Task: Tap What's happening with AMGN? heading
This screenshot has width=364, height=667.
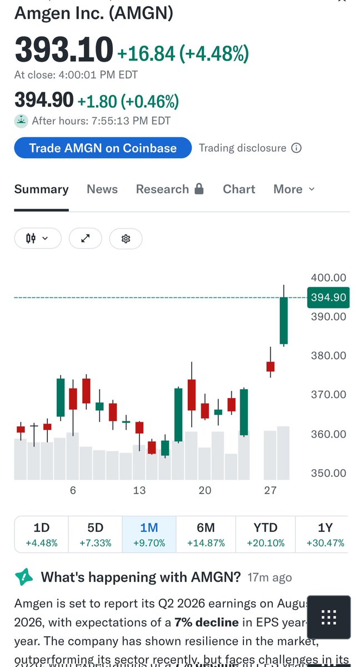Action: pyautogui.click(x=141, y=577)
